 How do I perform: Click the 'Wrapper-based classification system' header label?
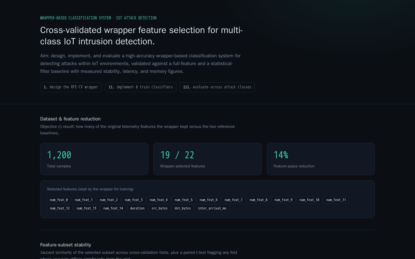[x=98, y=18]
